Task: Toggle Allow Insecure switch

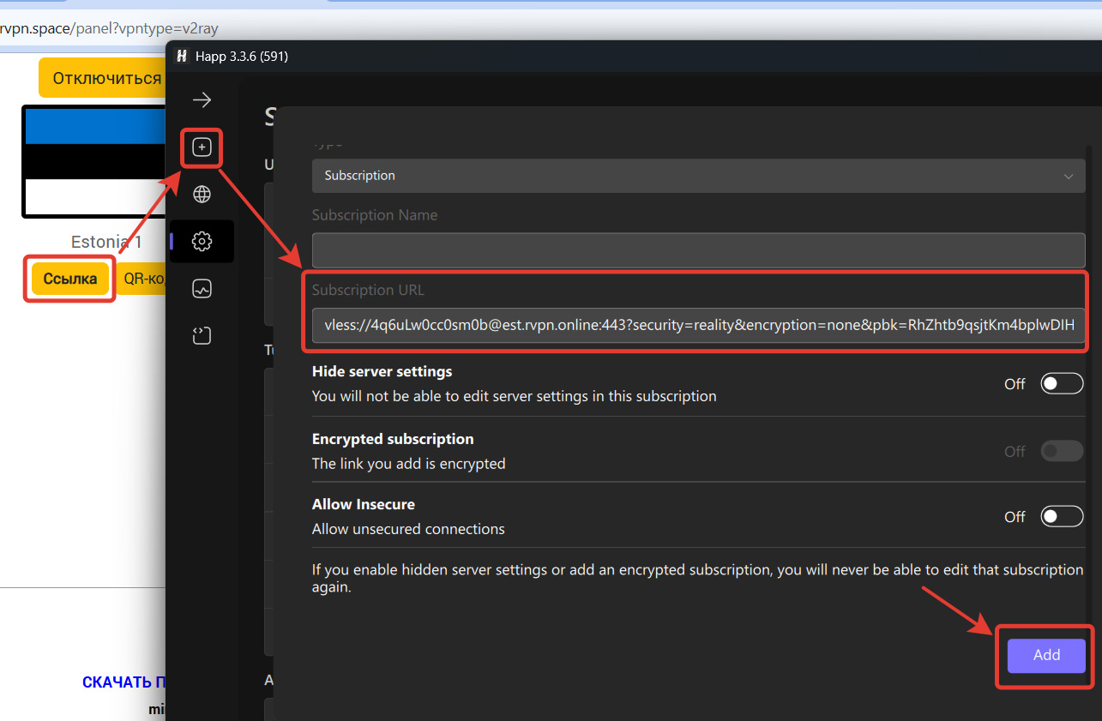Action: [1062, 516]
